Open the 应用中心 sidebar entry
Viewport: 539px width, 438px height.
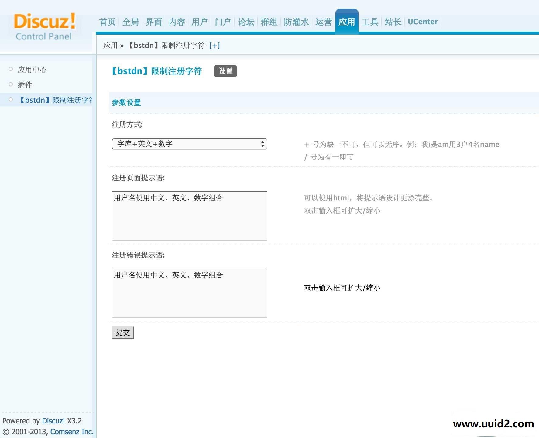[x=32, y=69]
